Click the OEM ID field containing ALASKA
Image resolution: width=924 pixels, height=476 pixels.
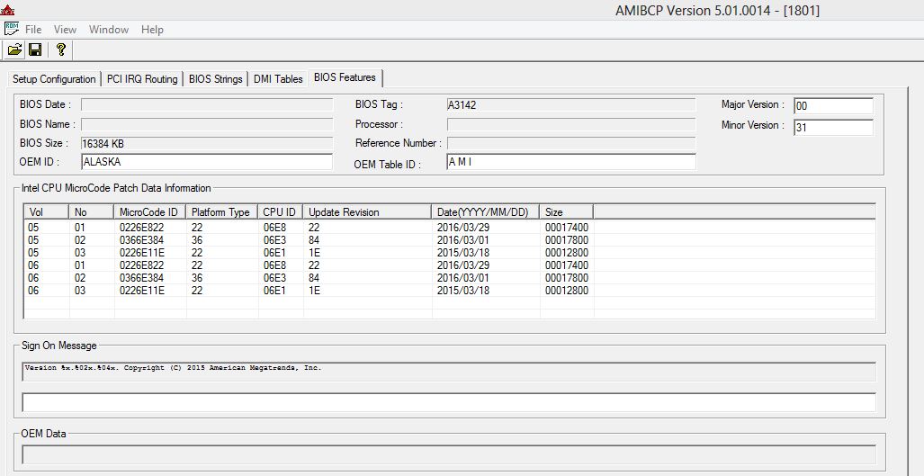pyautogui.click(x=207, y=161)
